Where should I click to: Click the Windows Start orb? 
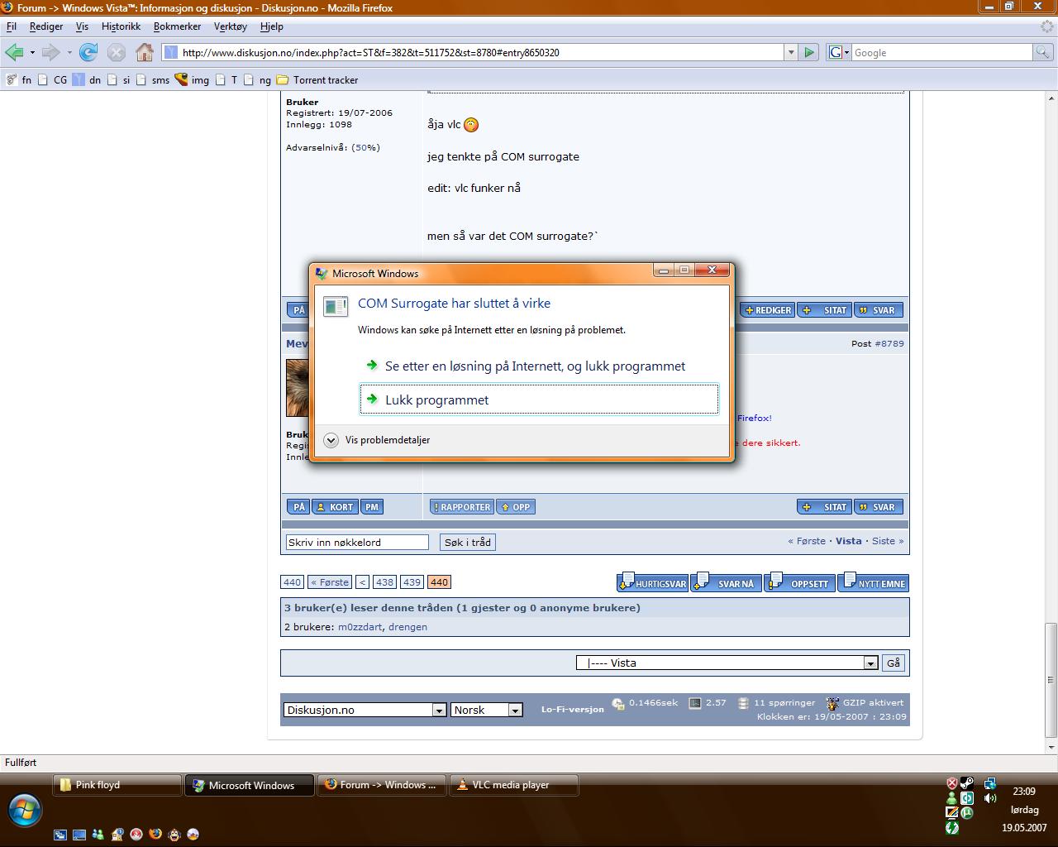click(x=24, y=810)
